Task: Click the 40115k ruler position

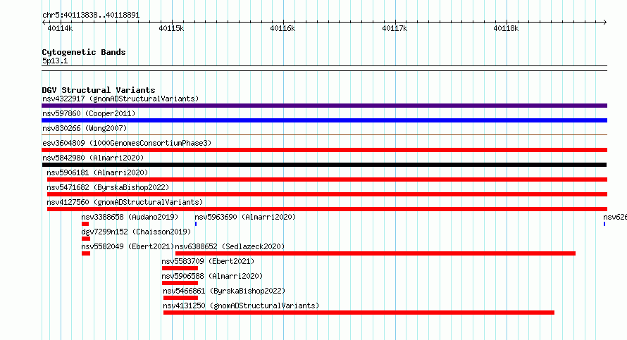Action: pyautogui.click(x=172, y=28)
